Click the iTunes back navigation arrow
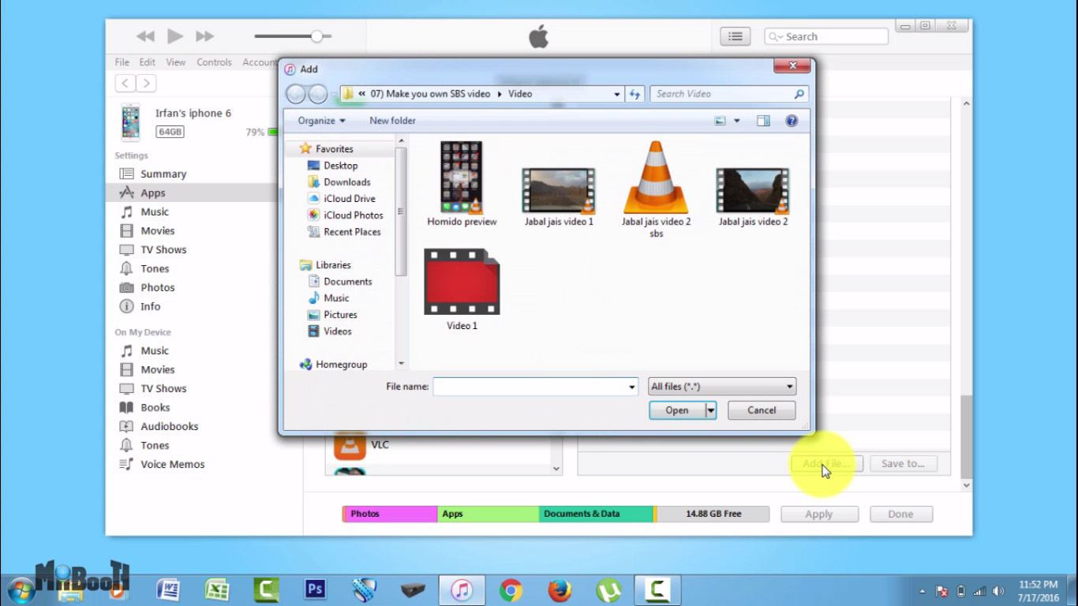The height and width of the screenshot is (606, 1078). (125, 83)
